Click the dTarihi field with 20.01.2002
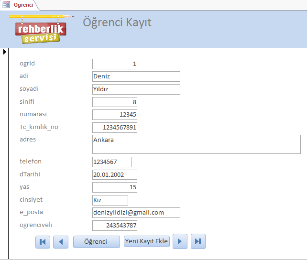 point(115,175)
